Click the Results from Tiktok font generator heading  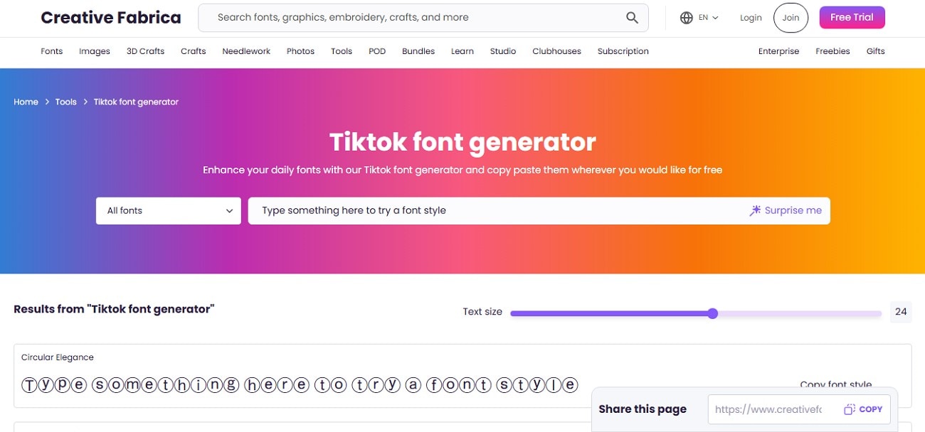click(x=114, y=309)
